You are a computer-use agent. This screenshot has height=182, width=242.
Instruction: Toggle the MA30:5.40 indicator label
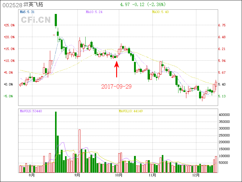click(160, 12)
